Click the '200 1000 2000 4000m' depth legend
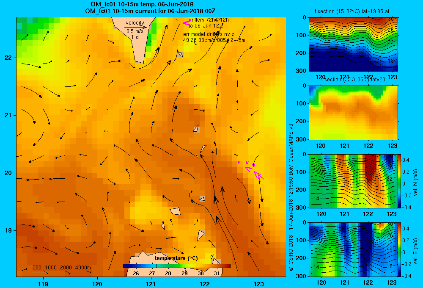Screen dimensions: 423x288 pos(62,268)
